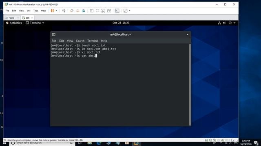Open Windows notification center icon
Screen dimensions: 261x146
(256, 143)
